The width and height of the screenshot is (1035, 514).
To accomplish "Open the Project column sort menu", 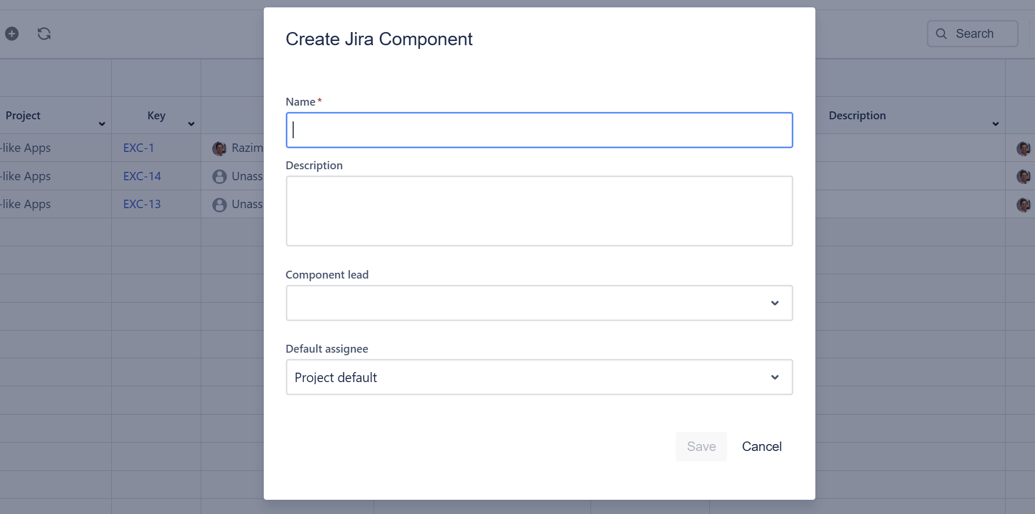I will (102, 124).
